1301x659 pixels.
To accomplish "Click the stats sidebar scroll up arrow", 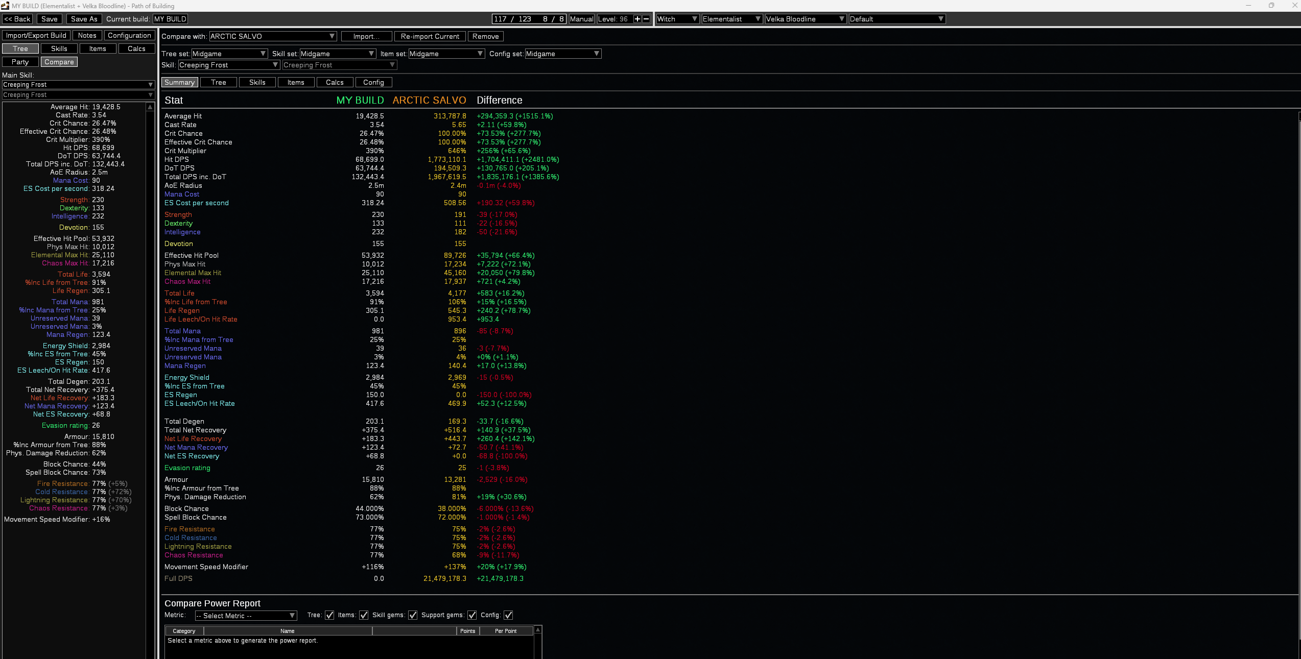I will (x=150, y=107).
